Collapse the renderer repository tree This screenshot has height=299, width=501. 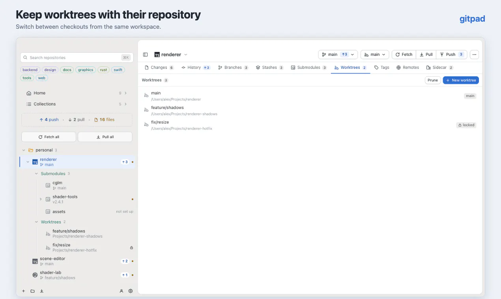point(28,162)
